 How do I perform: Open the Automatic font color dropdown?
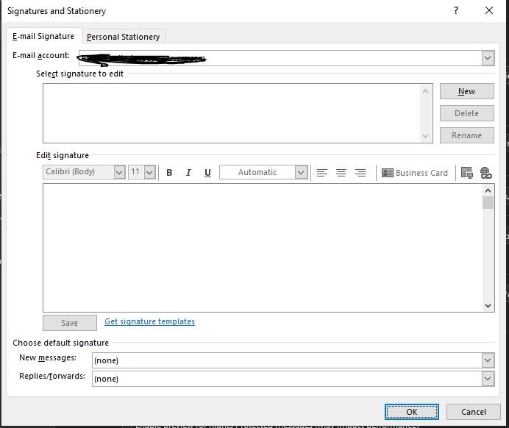pos(301,172)
